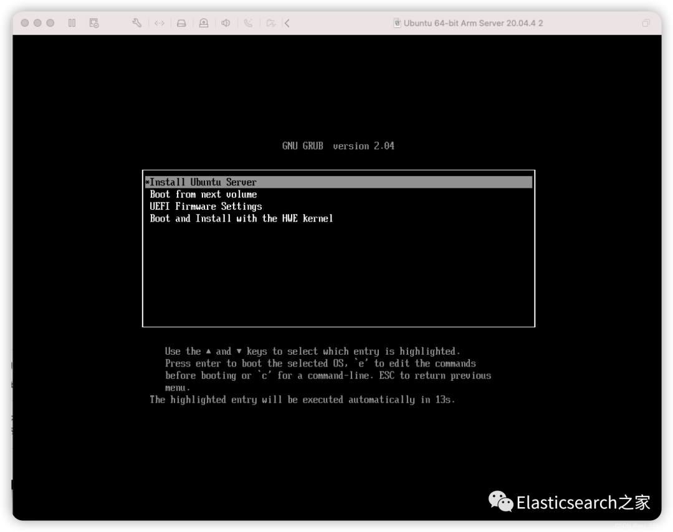Maximize the VM window
Screen dimensions: 673x532
[x=50, y=23]
